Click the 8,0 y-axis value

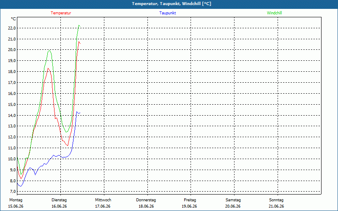click(13, 181)
